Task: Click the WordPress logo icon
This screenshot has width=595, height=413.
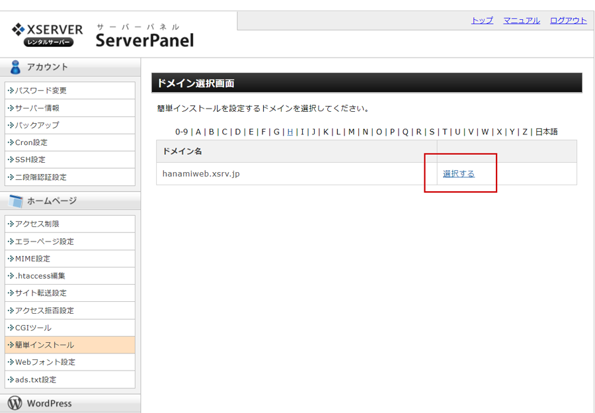Action: [x=15, y=403]
